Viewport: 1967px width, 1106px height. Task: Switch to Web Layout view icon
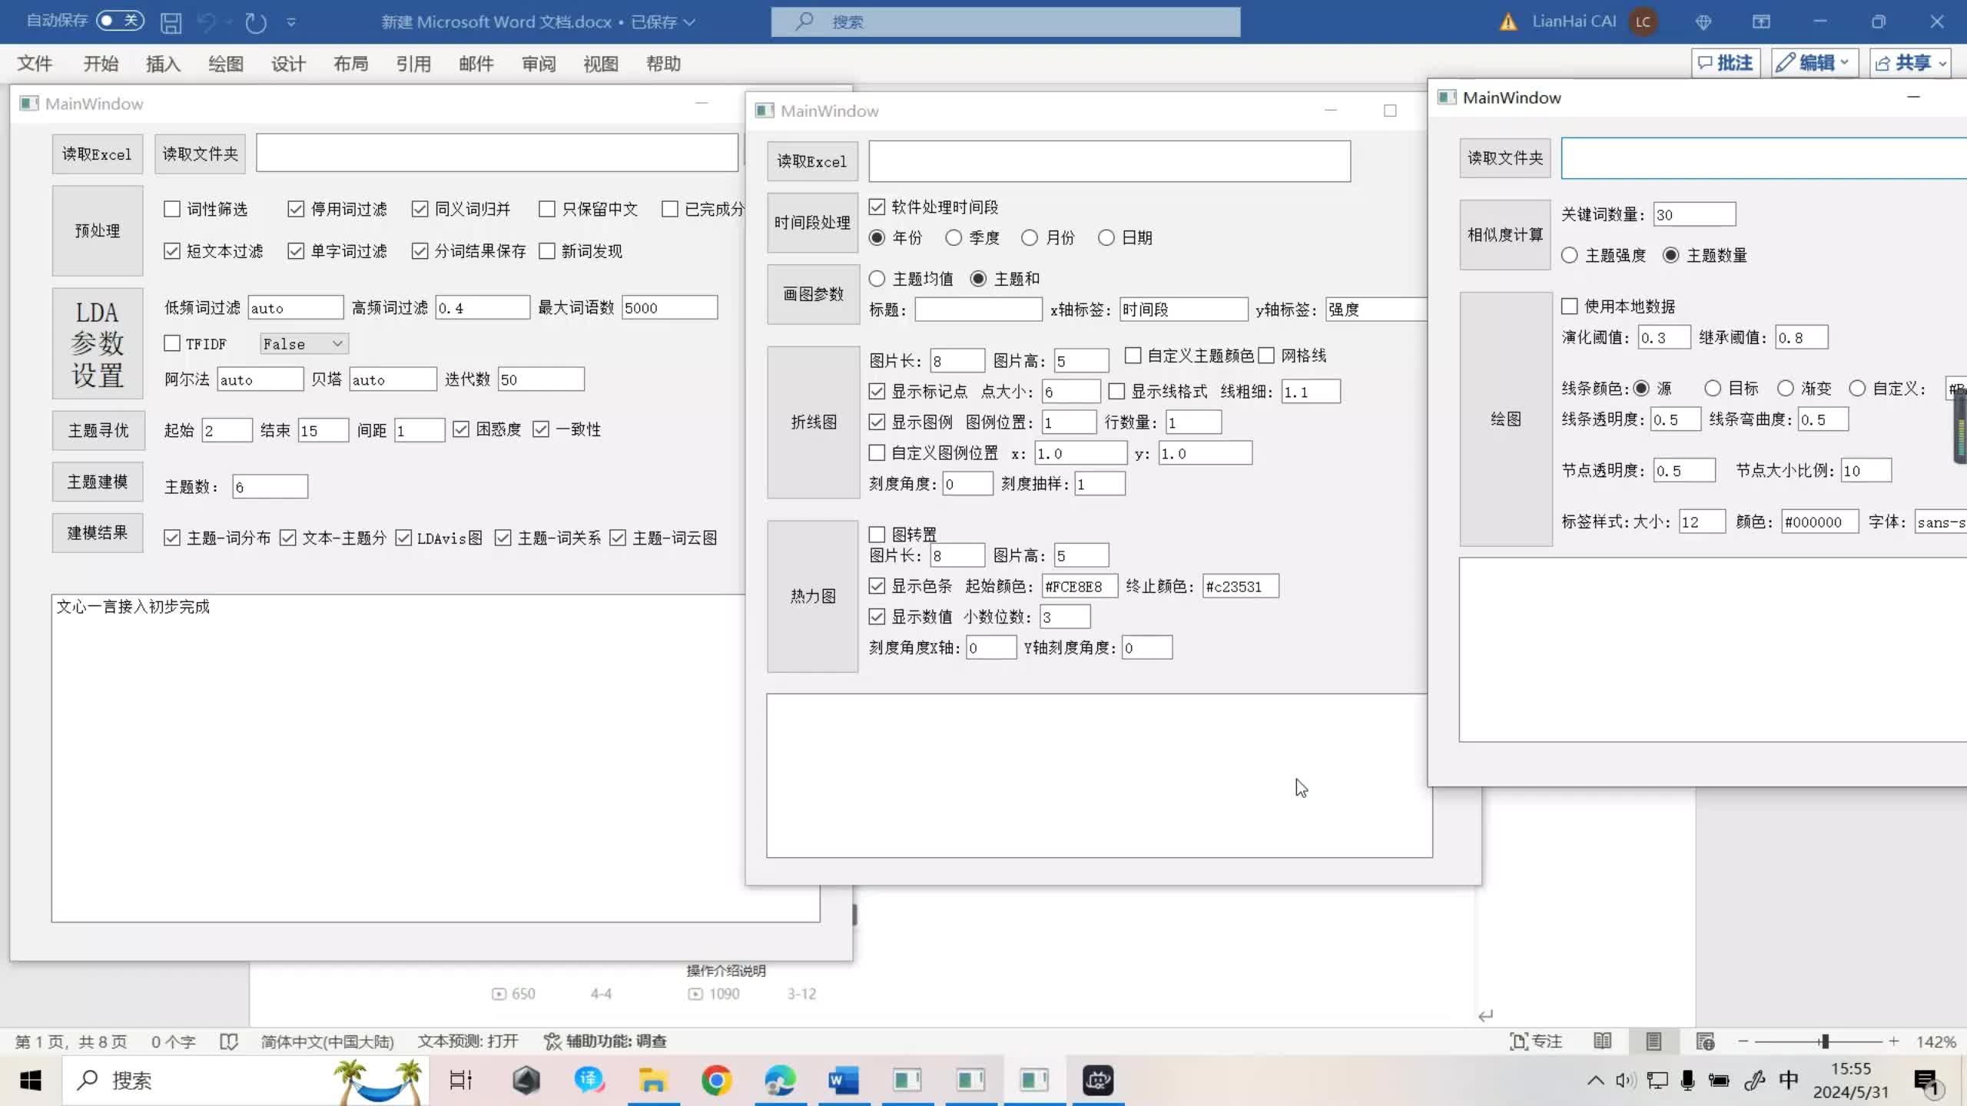[x=1705, y=1041]
